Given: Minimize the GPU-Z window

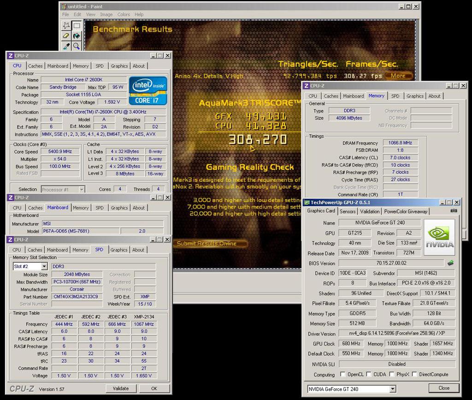Looking at the screenshot, I should coord(442,203).
